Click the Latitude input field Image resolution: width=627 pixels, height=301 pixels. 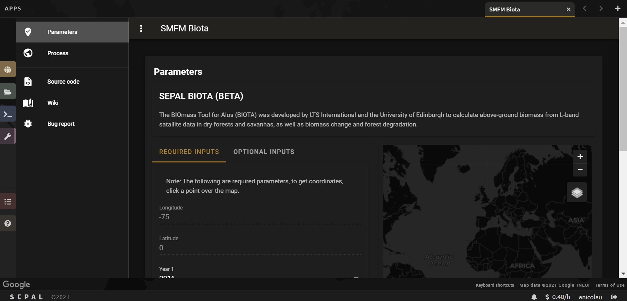click(x=260, y=248)
